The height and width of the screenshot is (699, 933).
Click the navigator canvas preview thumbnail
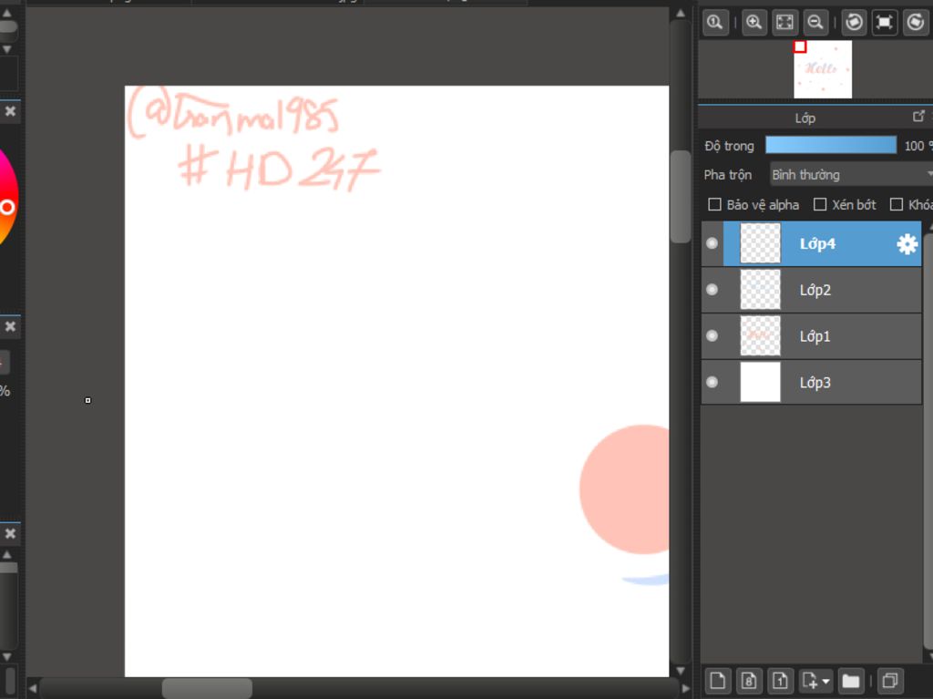823,69
